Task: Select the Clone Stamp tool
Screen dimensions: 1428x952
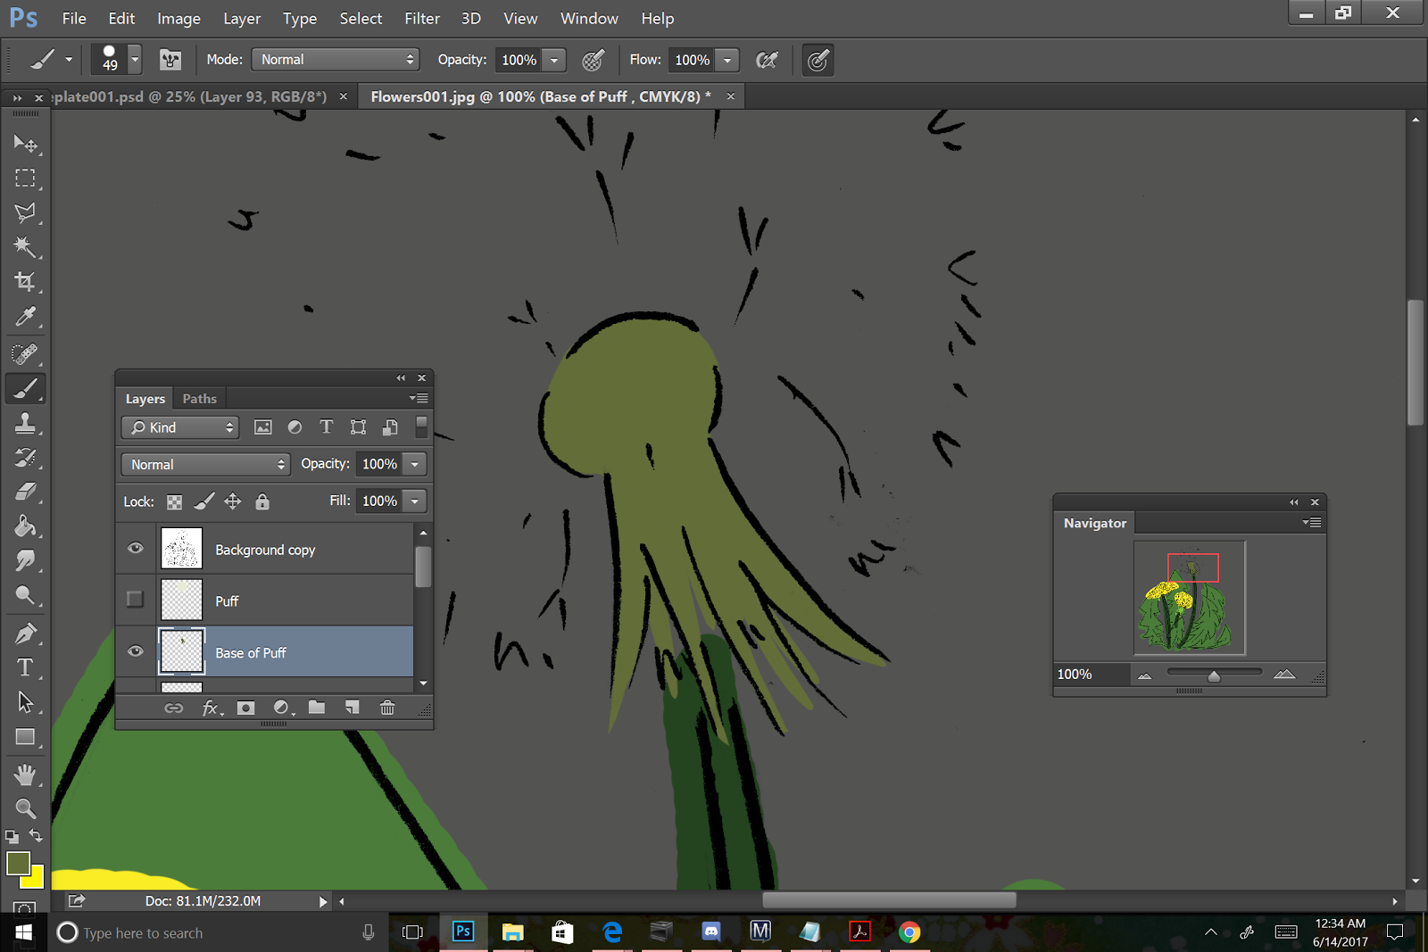Action: coord(24,423)
